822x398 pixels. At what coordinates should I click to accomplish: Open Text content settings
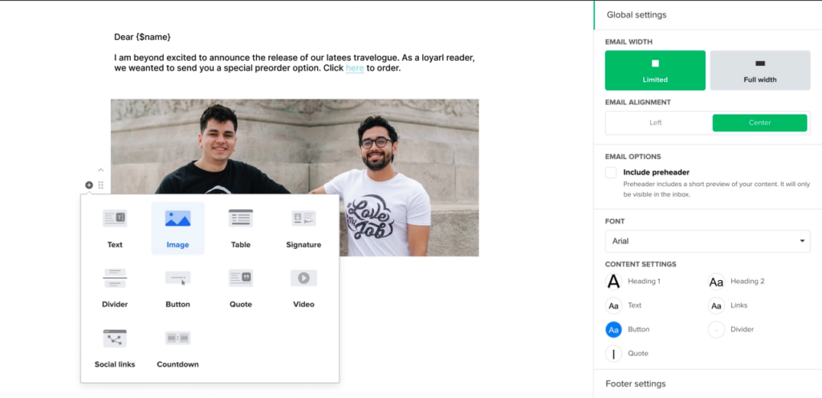623,305
